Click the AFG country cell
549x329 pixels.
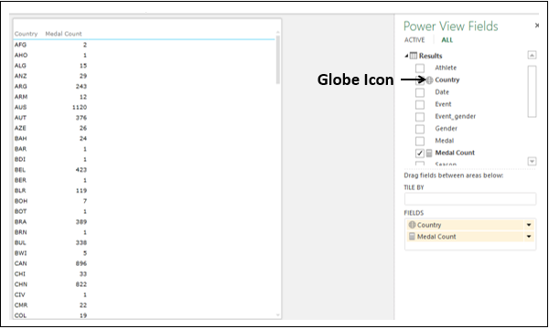coord(20,45)
